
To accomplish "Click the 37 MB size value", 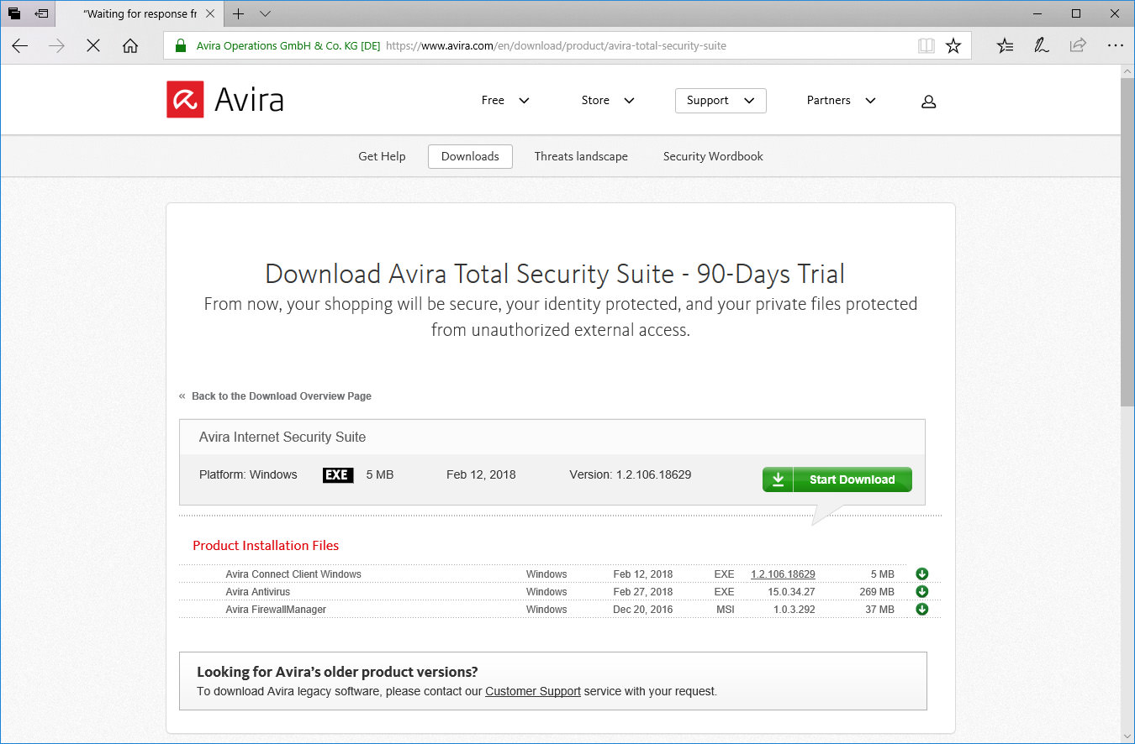I will (879, 610).
